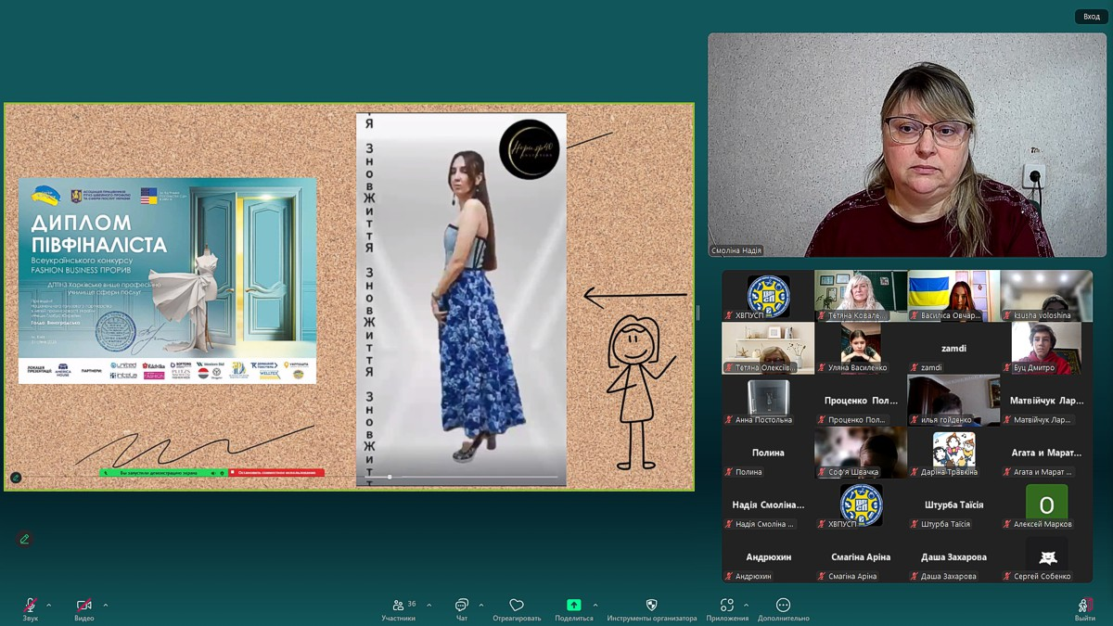Click the annotation pencil icon below shared screen
The image size is (1113, 626).
(x=24, y=539)
